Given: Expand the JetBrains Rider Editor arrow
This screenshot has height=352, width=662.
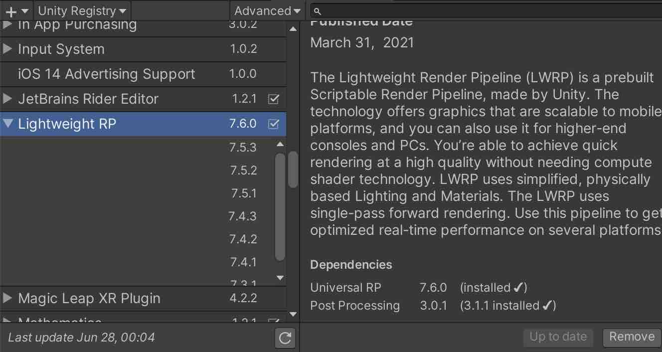Looking at the screenshot, I should click(x=7, y=99).
